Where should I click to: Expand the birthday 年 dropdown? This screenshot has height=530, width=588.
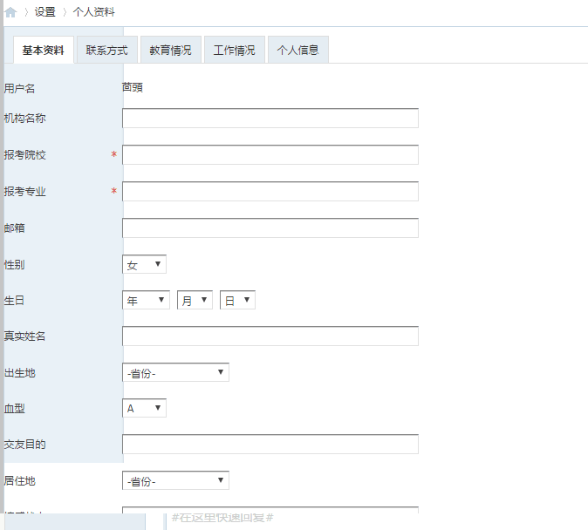click(x=147, y=300)
